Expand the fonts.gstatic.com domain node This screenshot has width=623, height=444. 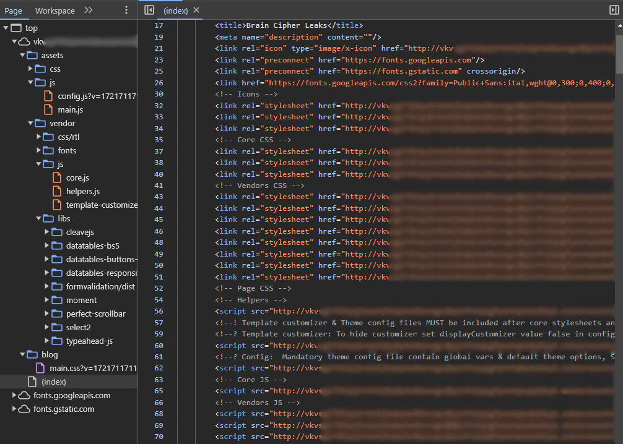click(x=15, y=409)
